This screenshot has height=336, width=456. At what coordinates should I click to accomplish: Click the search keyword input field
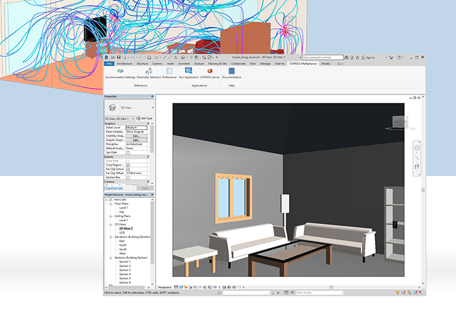coord(322,58)
